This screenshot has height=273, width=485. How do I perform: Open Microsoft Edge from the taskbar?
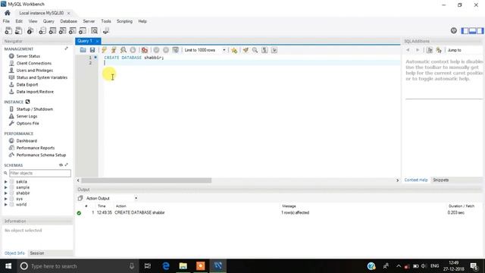tap(166, 266)
